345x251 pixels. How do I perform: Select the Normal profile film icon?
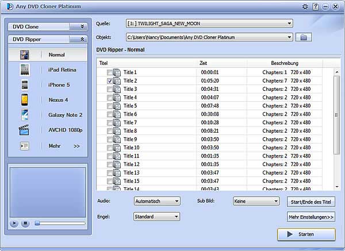point(24,55)
